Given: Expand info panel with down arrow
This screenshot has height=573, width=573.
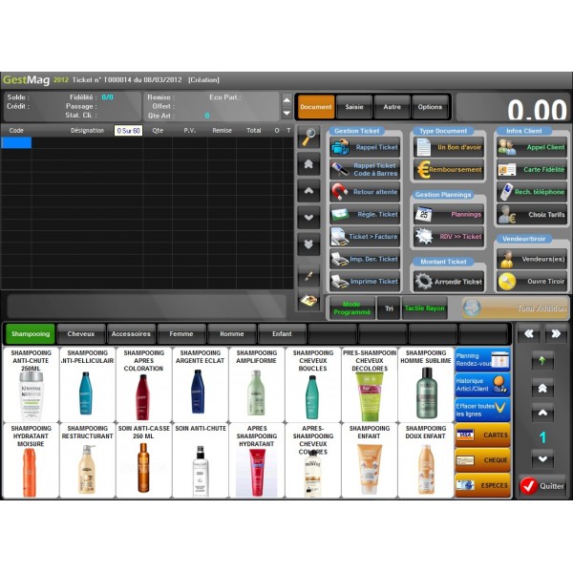Looking at the screenshot, I should 286,113.
